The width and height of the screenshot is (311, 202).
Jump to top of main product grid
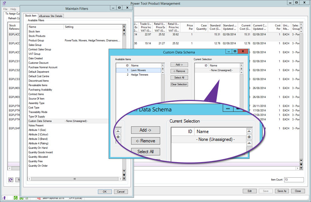(x=301, y=24)
